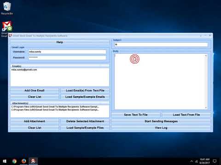
Task: Click Add One Email button
Action: [x=35, y=90]
